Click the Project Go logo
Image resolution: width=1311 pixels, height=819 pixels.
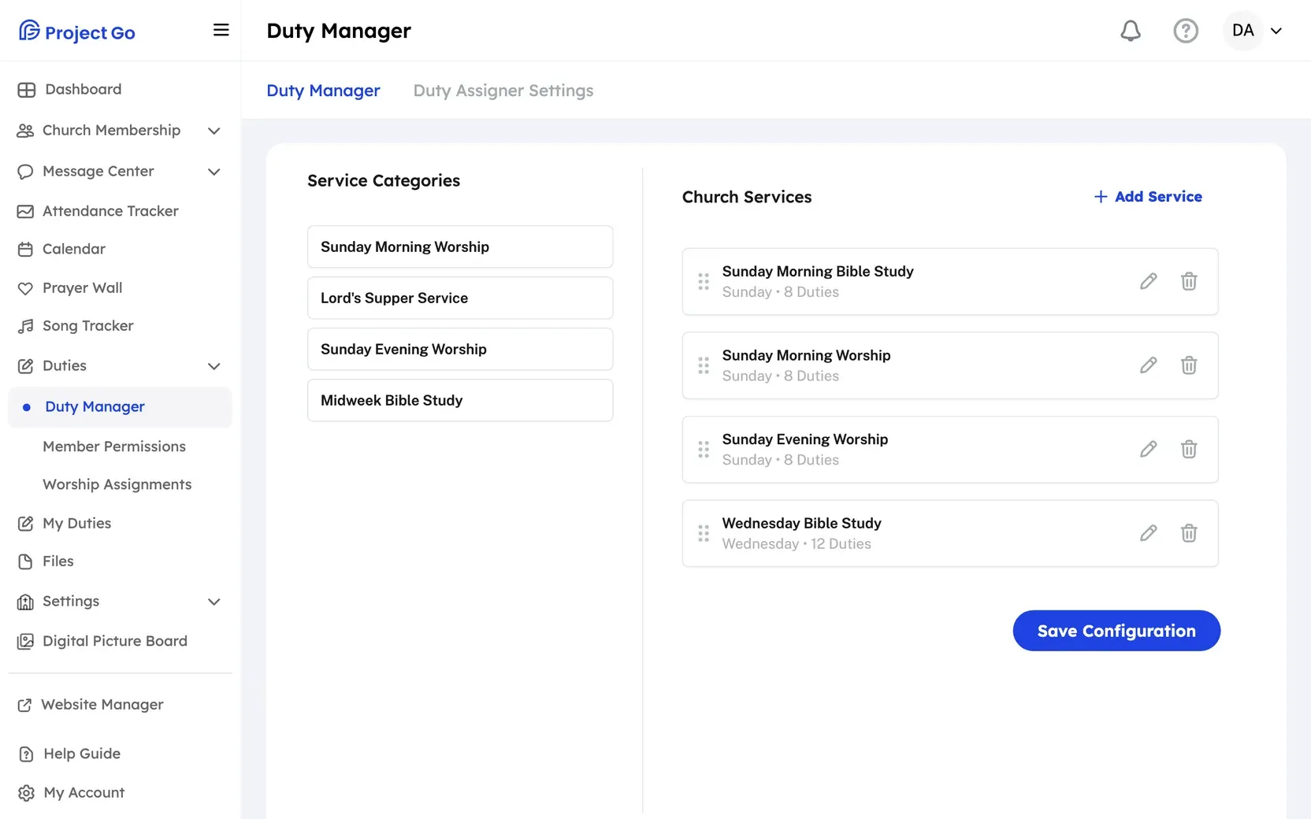77,31
